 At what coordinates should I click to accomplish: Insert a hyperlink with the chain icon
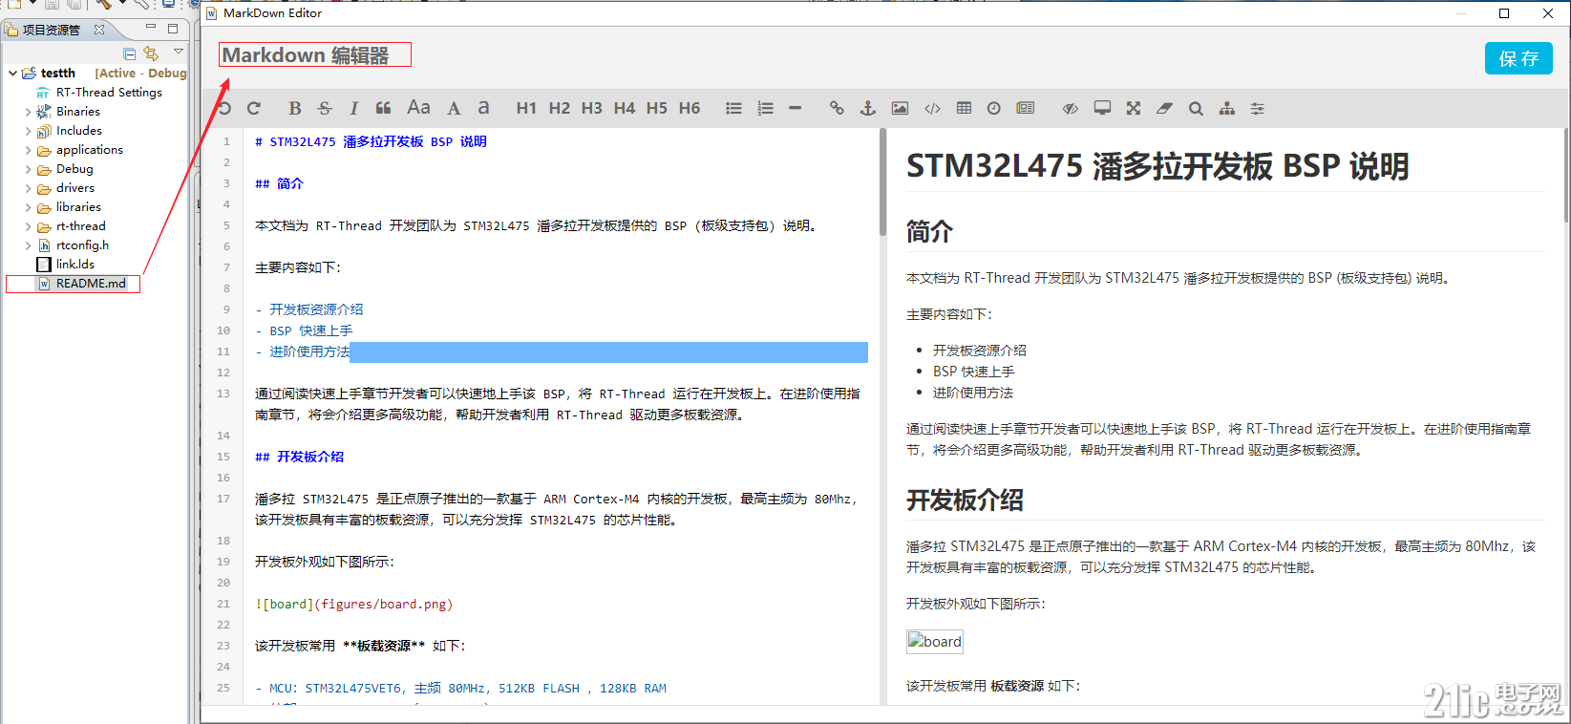click(837, 108)
